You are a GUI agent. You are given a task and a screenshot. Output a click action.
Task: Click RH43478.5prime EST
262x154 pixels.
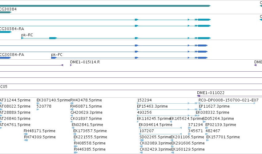[86, 100]
